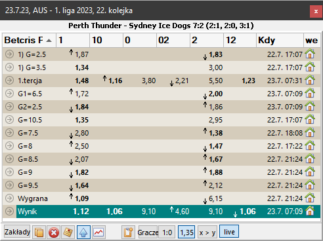Select odds 1,38 in G=7.5 row
The width and height of the screenshot is (323, 241).
215,133
